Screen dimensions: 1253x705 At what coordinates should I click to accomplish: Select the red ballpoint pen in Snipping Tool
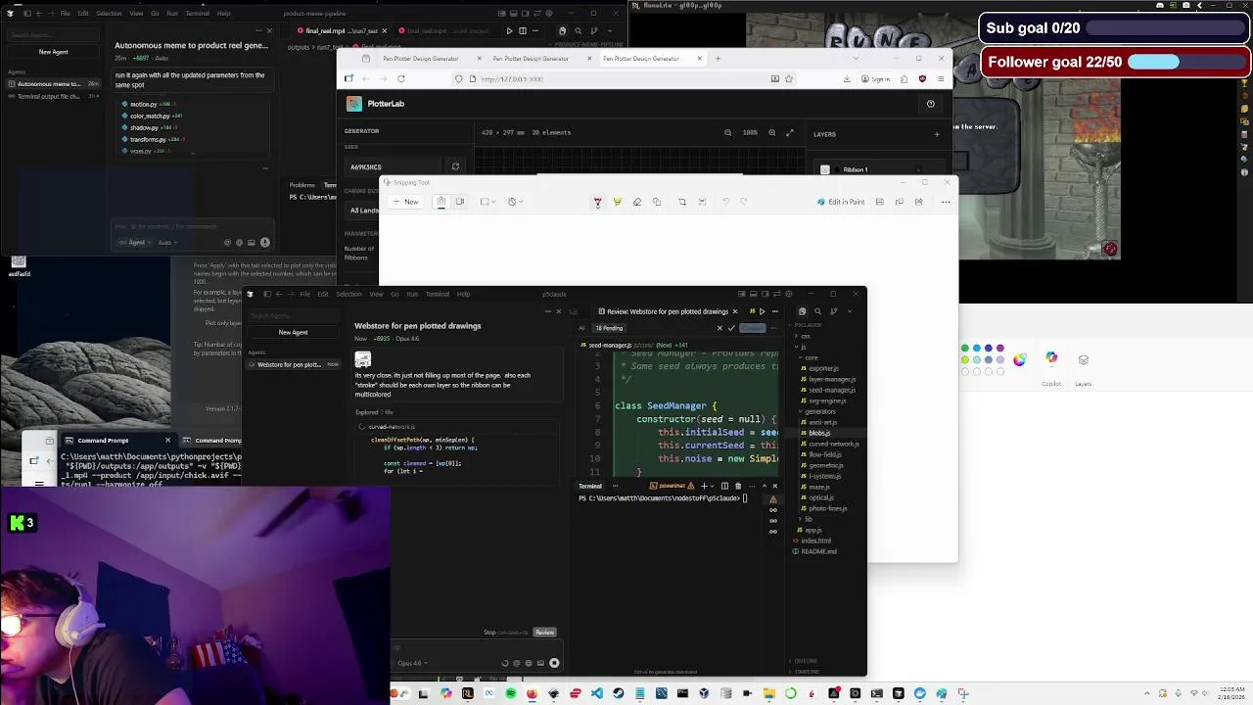click(x=597, y=202)
